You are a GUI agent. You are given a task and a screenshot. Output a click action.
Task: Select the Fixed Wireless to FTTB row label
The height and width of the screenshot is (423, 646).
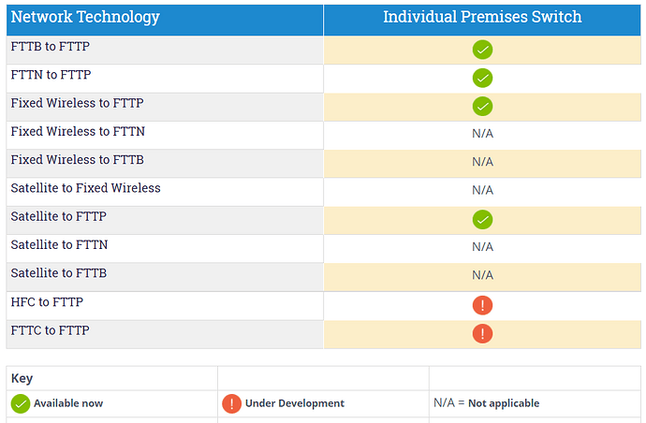pyautogui.click(x=78, y=160)
